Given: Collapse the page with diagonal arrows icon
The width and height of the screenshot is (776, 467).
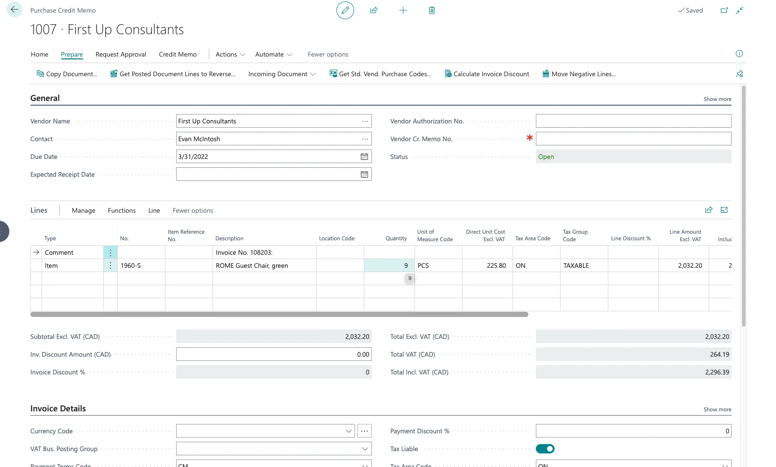Looking at the screenshot, I should [740, 10].
